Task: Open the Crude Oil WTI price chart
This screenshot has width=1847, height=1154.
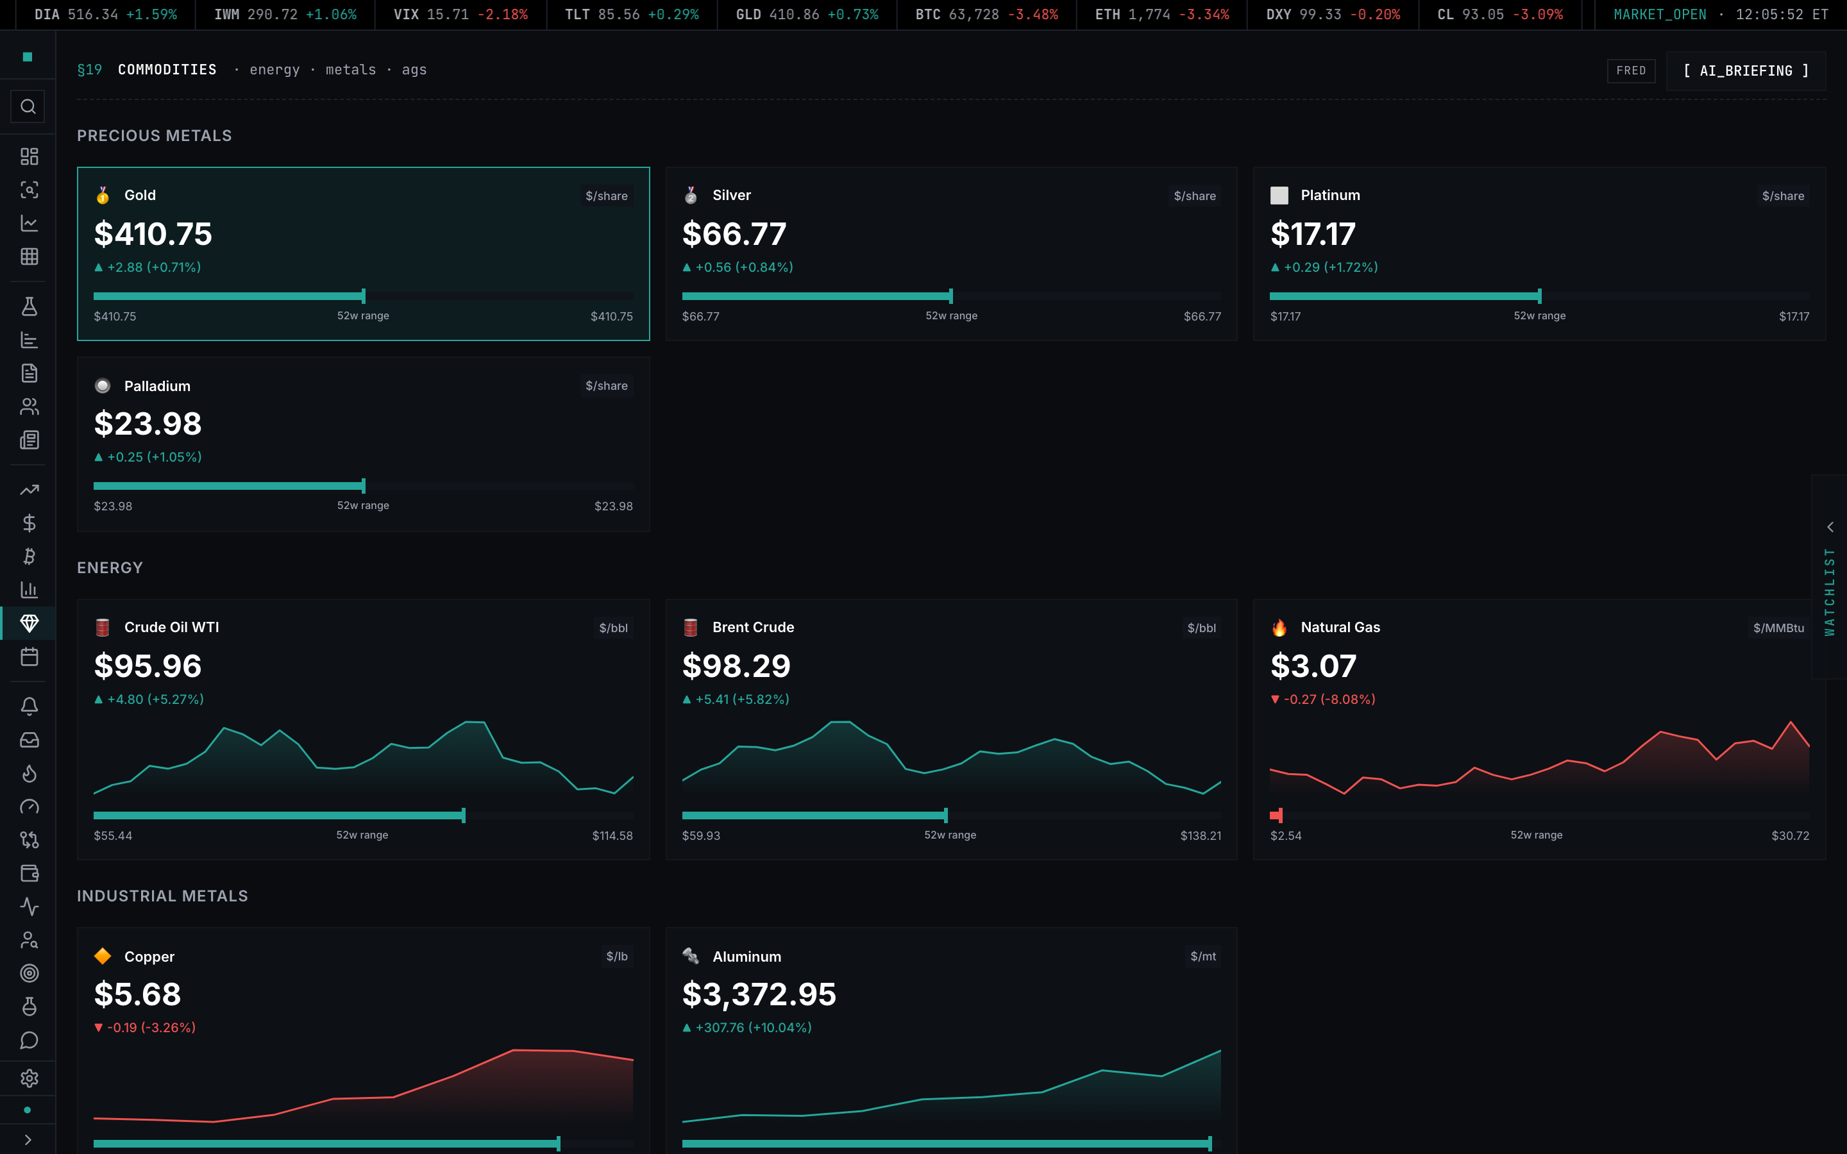Action: click(363, 758)
